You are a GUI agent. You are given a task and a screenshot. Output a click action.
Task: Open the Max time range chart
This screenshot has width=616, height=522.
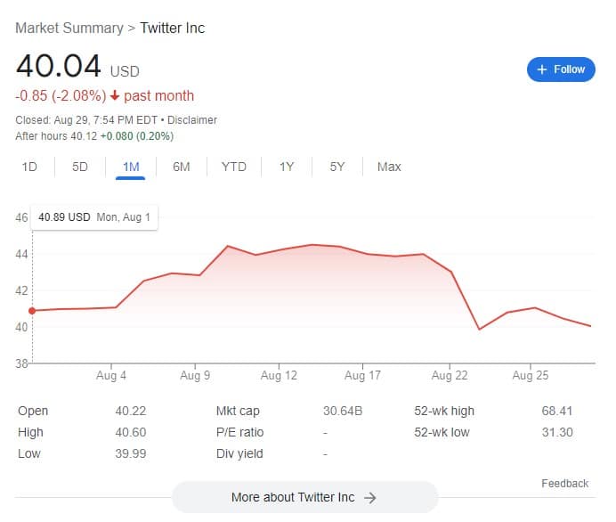coord(389,167)
